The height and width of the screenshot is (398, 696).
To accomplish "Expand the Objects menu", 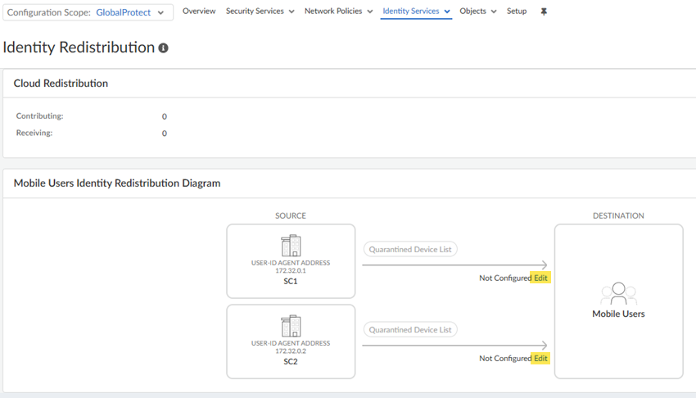I will 478,11.
